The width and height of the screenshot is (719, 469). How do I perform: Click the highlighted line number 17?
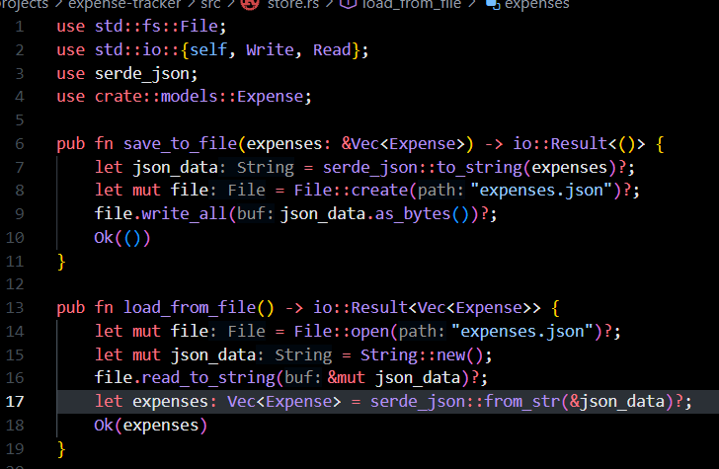click(15, 402)
